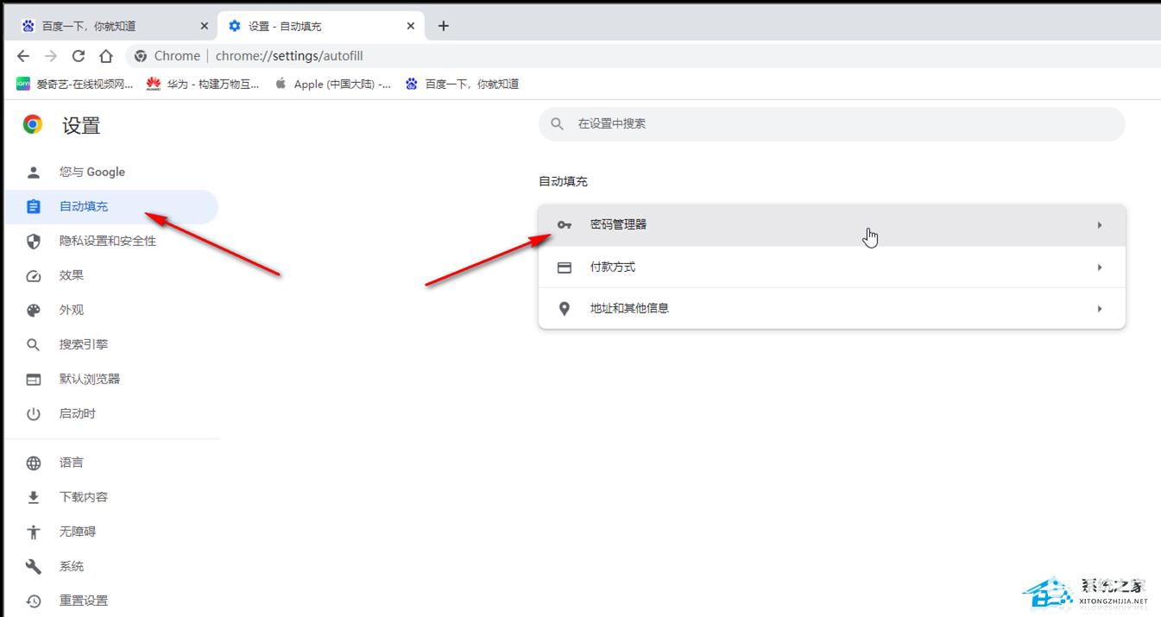
Task: Click the magnifier icon in settings search
Action: [557, 124]
